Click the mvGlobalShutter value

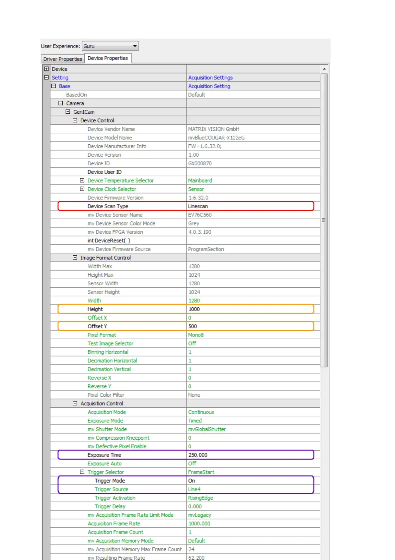(x=207, y=429)
